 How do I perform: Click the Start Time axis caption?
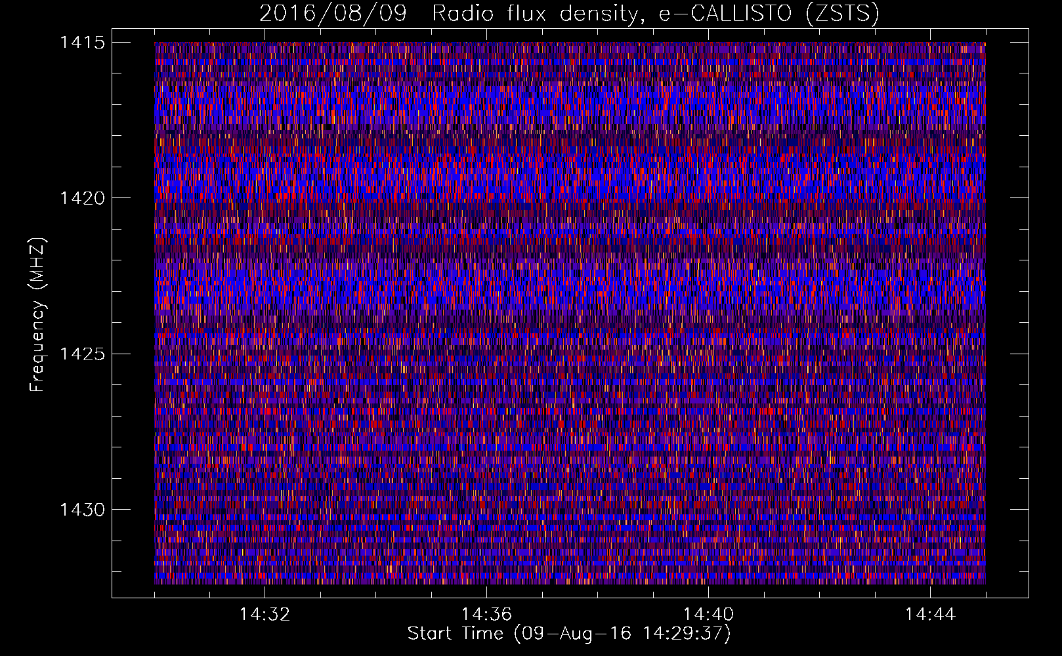click(569, 634)
